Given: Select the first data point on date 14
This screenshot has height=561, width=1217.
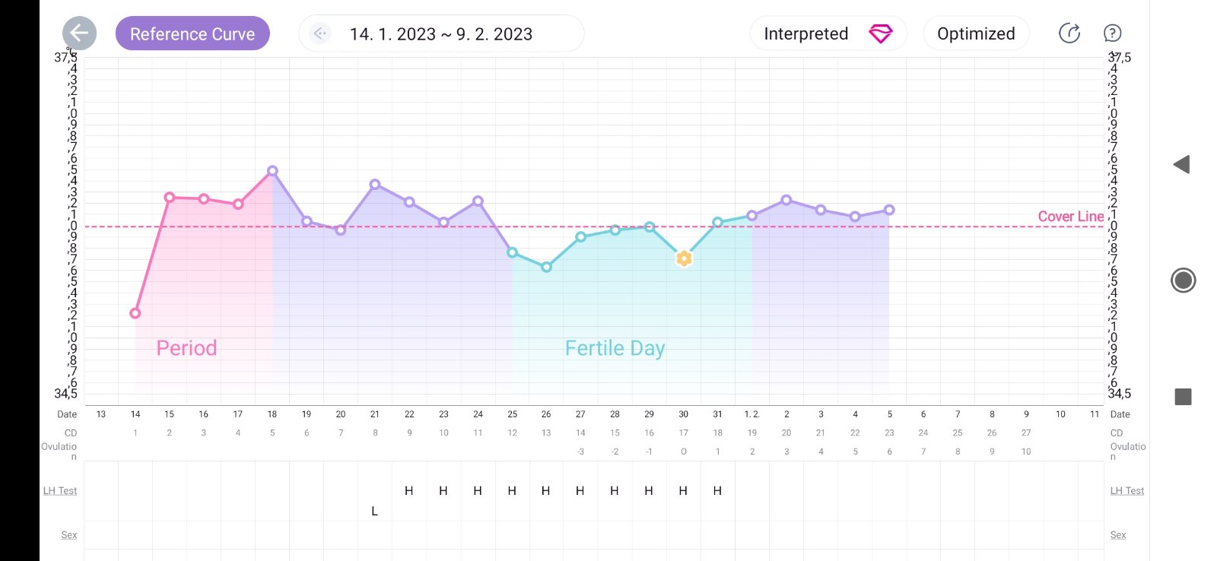Looking at the screenshot, I should pos(135,313).
